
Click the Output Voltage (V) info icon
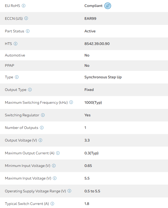40,140
